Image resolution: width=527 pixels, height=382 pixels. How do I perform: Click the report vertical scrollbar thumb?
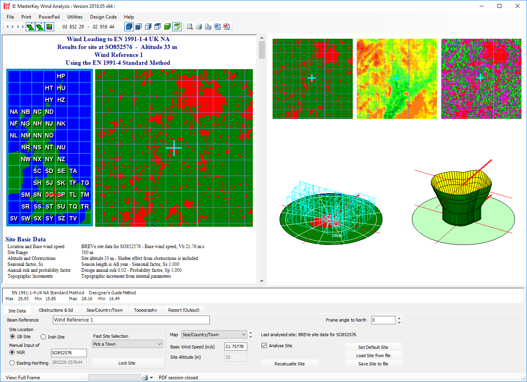pyautogui.click(x=262, y=50)
